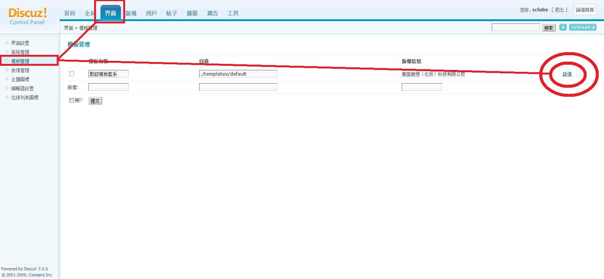This screenshot has width=604, height=279.
Task: Switch to the 首頁 tab
Action: (x=70, y=13)
